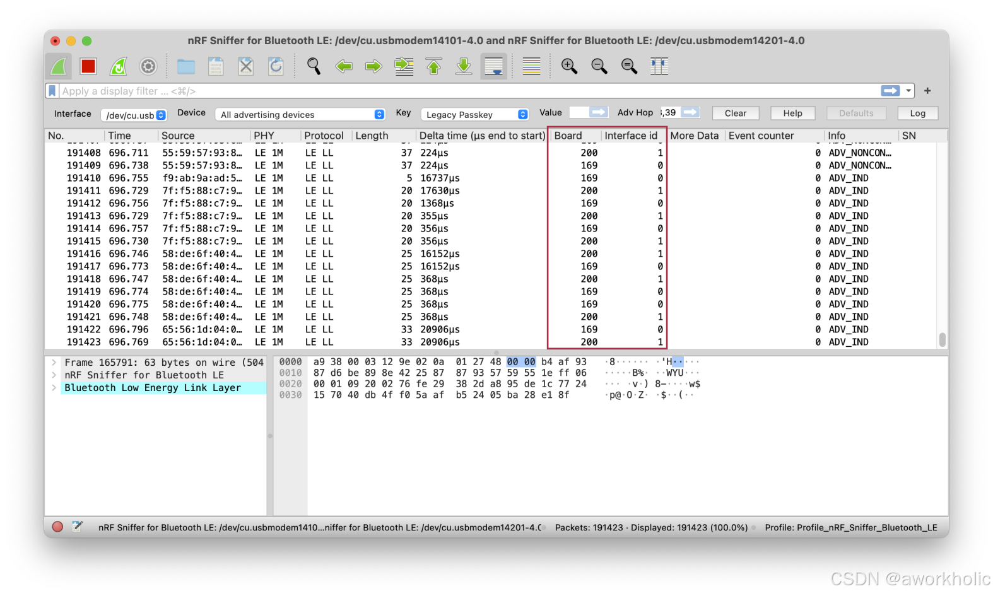Viewport: 993px width, 596px height.
Task: Go to a specific packet
Action: pos(404,66)
